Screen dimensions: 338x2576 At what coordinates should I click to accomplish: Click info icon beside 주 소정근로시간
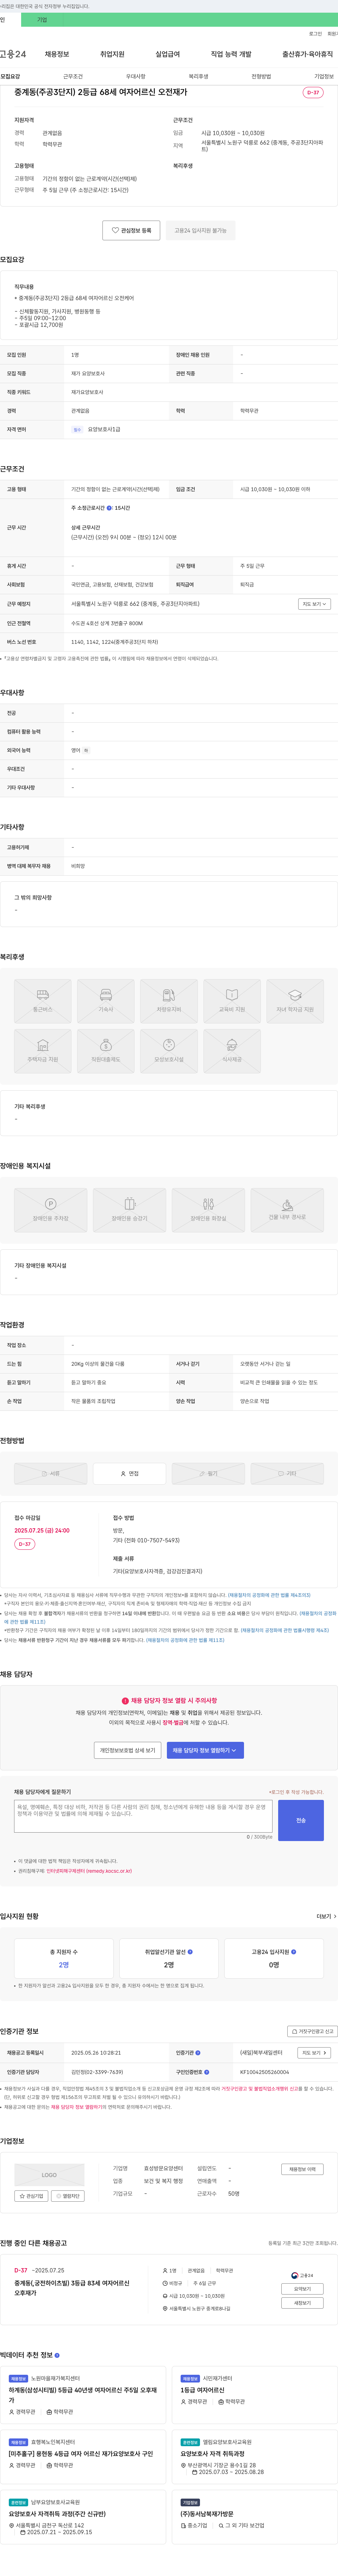pyautogui.click(x=110, y=508)
